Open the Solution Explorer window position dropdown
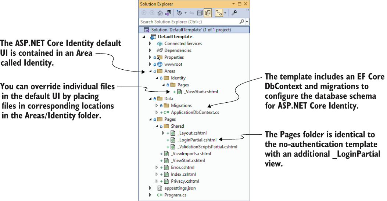The image size is (387, 201). point(233,4)
